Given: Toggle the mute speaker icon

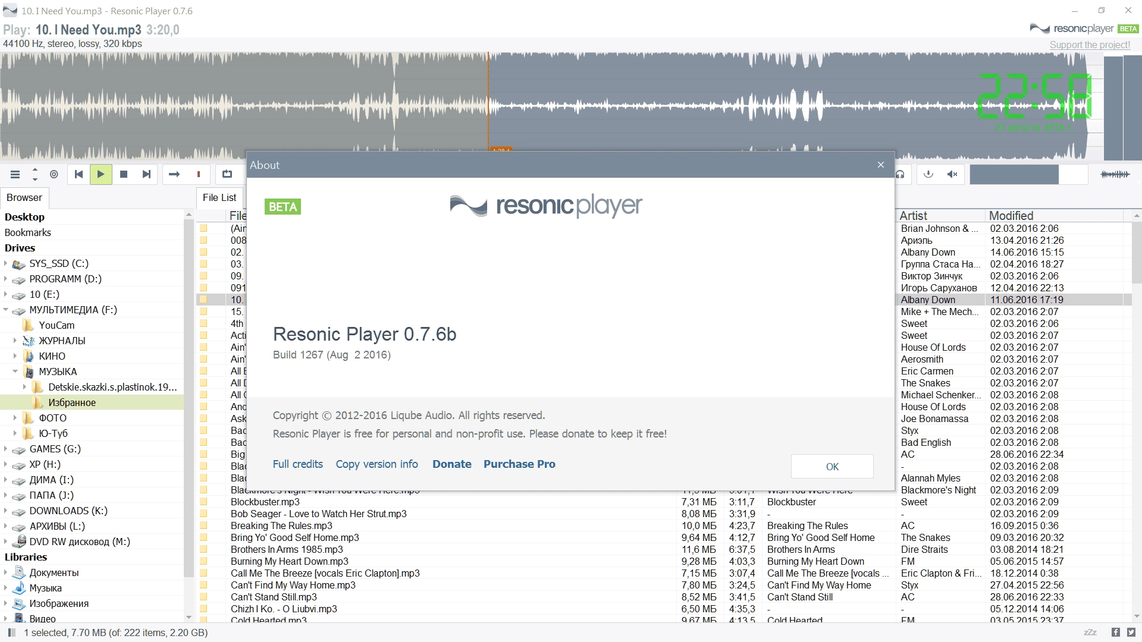Looking at the screenshot, I should pos(952,174).
